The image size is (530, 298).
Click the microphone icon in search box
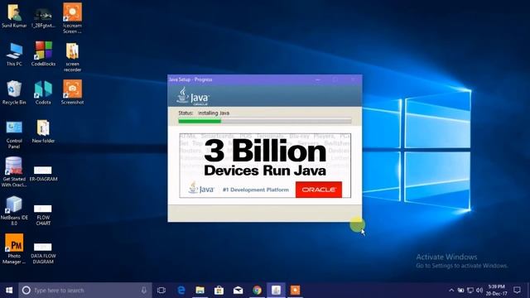143,291
